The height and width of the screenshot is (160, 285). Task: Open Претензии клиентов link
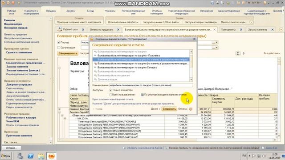click(x=19, y=136)
